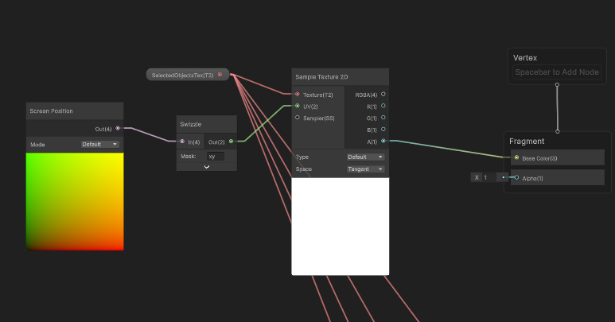Click the Base Color(3) block in Fragment

point(555,157)
